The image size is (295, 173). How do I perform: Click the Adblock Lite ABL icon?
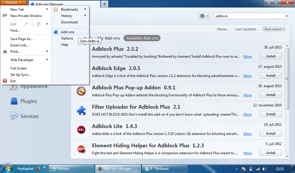point(81,130)
